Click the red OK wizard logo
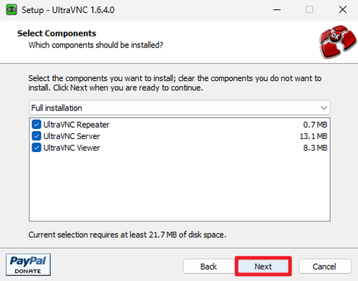The image size is (358, 281). click(x=338, y=42)
